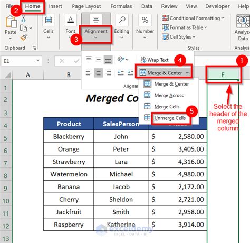Align text right
This screenshot has width=250, height=243.
click(x=108, y=72)
